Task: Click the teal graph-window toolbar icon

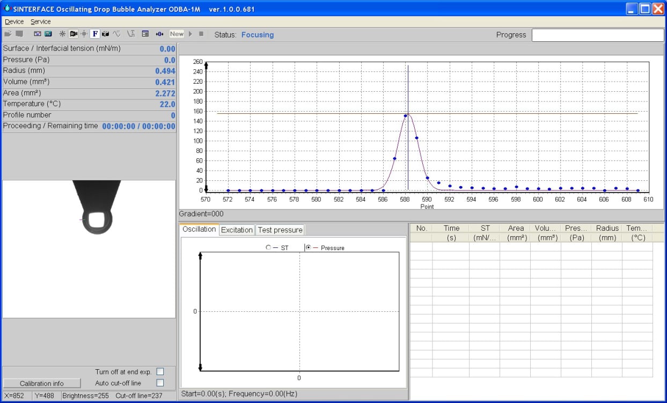Action: [48, 34]
